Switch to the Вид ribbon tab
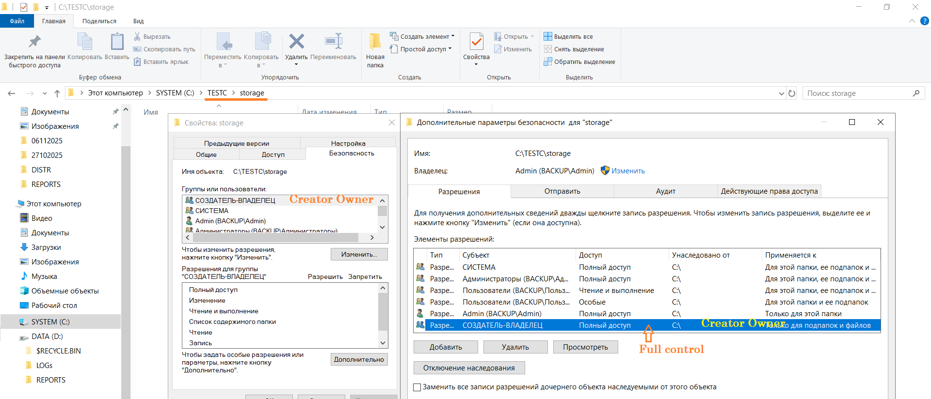The width and height of the screenshot is (931, 399). tap(139, 21)
